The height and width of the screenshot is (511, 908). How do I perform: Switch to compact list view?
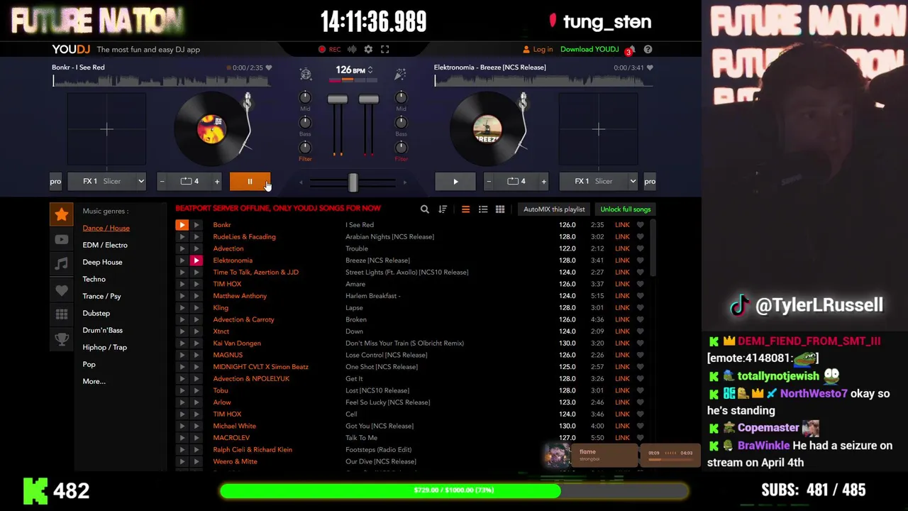[465, 209]
